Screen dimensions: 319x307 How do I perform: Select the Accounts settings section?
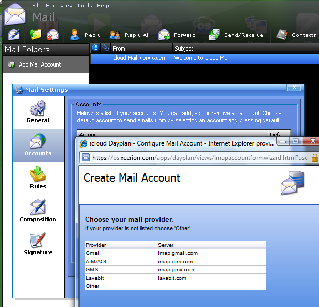click(x=38, y=145)
